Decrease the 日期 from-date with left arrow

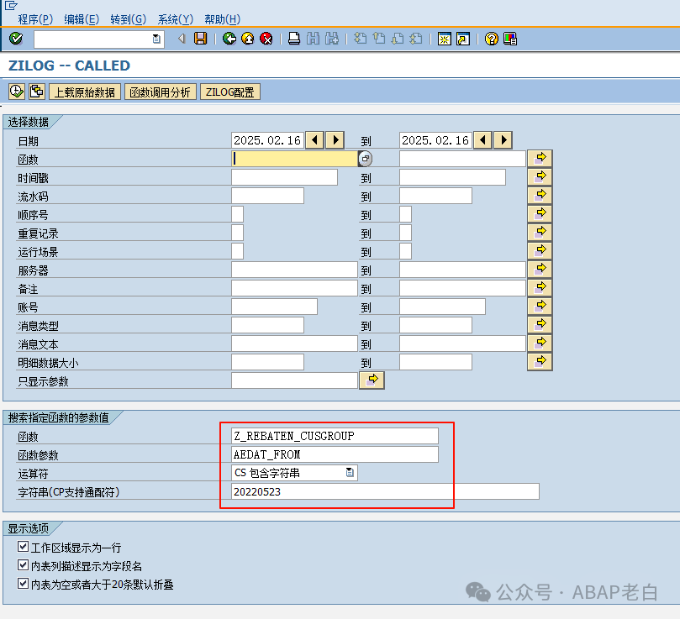pyautogui.click(x=314, y=140)
